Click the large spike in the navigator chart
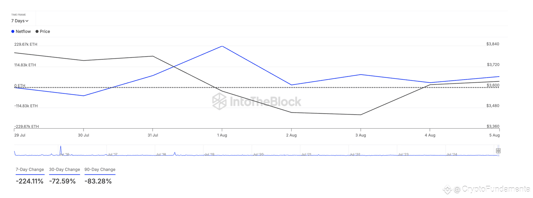Viewport: 533px width, 198px height. tap(60, 150)
